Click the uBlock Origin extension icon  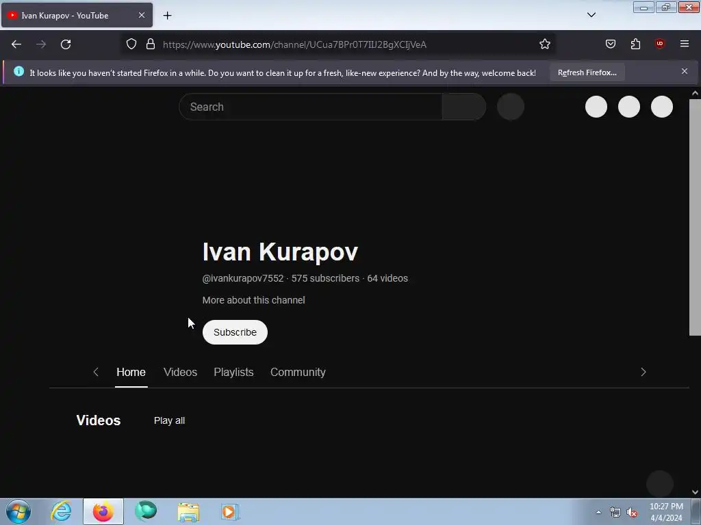(x=660, y=44)
